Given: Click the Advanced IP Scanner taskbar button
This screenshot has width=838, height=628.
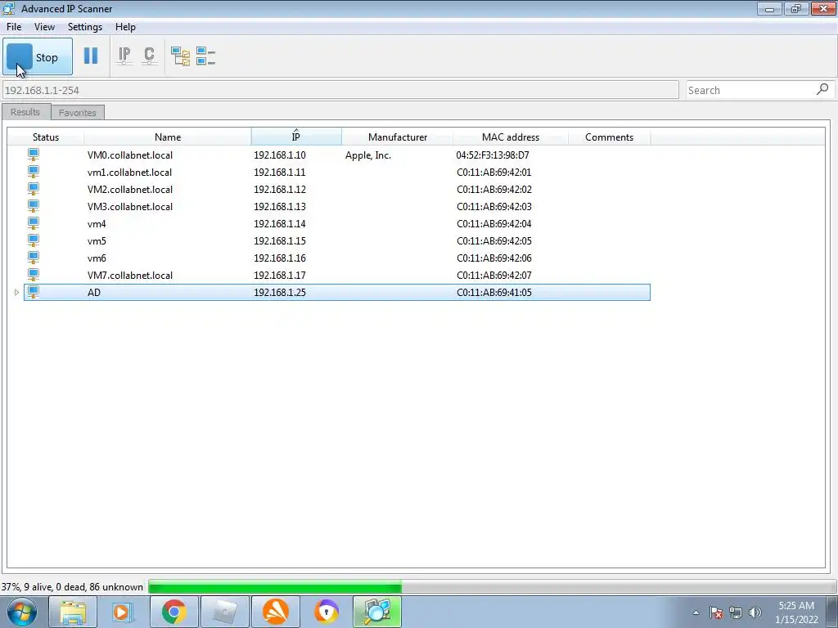Looking at the screenshot, I should [x=377, y=612].
